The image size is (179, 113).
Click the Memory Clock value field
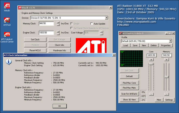tap(46, 24)
